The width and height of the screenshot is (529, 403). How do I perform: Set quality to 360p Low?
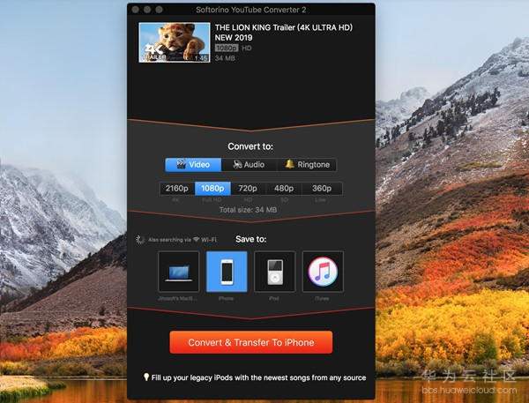322,189
